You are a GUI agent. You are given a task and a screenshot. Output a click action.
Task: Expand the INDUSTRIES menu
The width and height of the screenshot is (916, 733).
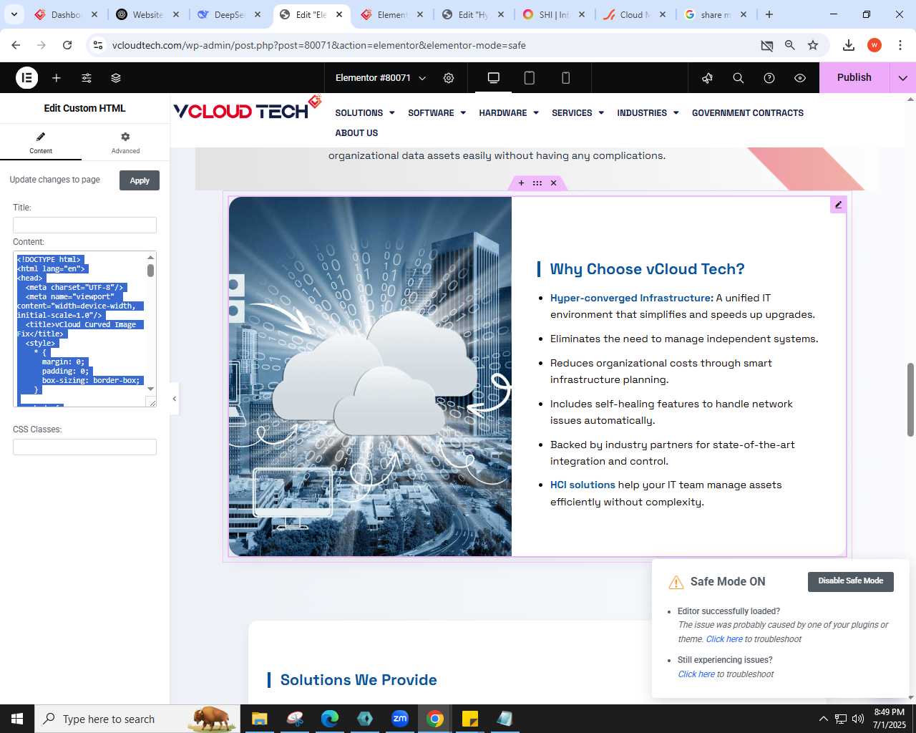648,113
